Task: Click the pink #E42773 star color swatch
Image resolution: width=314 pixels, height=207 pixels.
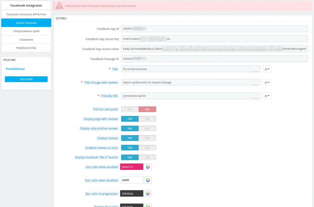Action: (132, 167)
